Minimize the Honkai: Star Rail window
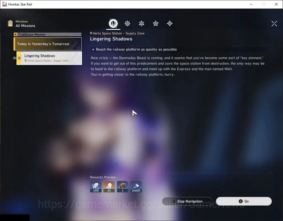 point(251,4)
